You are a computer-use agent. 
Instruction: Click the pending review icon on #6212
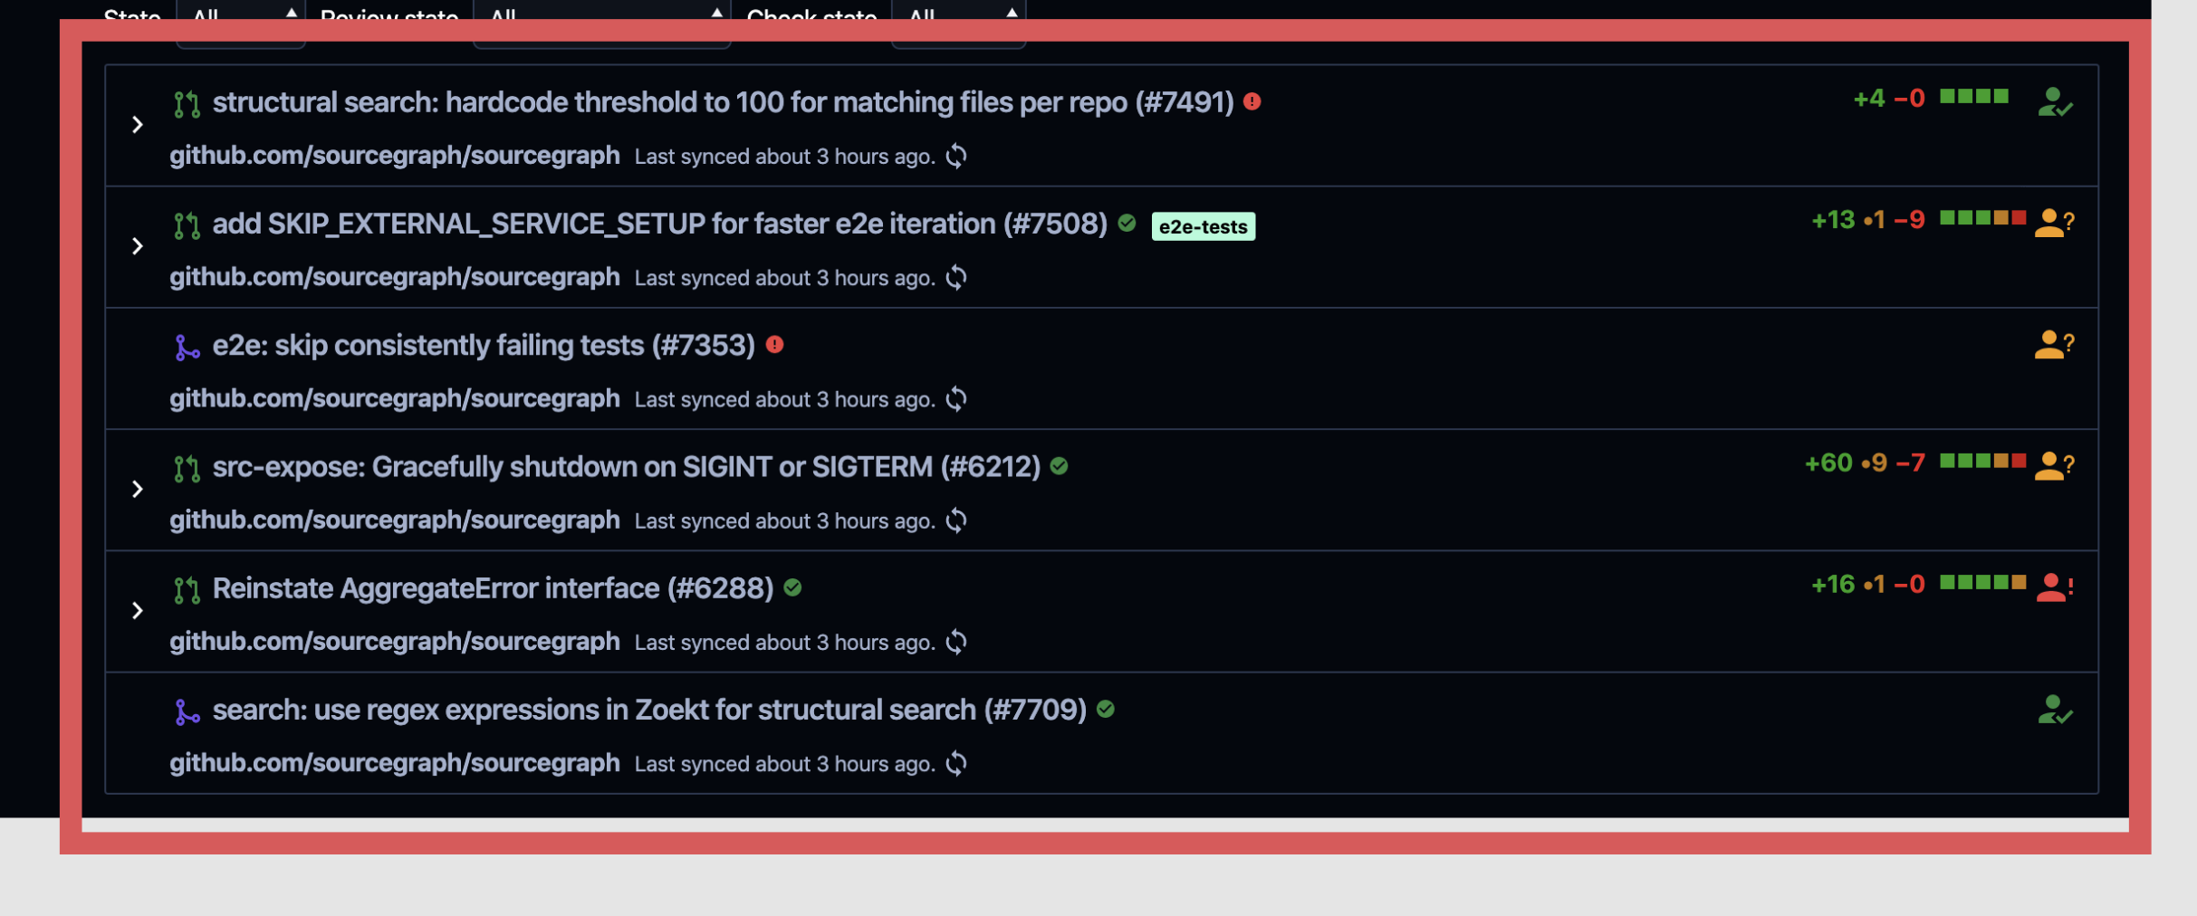pyautogui.click(x=2055, y=465)
